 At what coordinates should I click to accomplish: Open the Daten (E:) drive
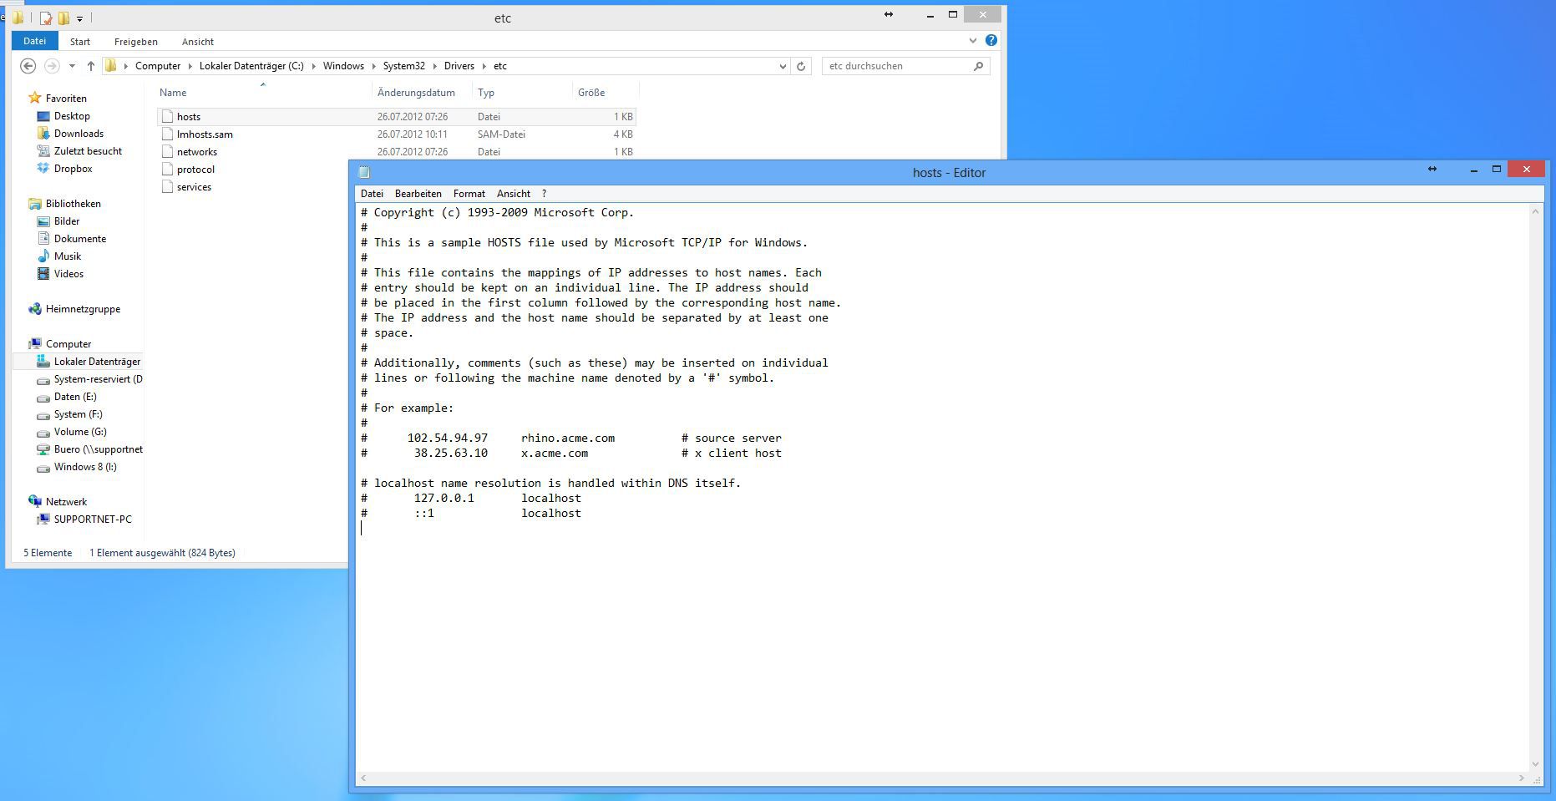click(75, 397)
